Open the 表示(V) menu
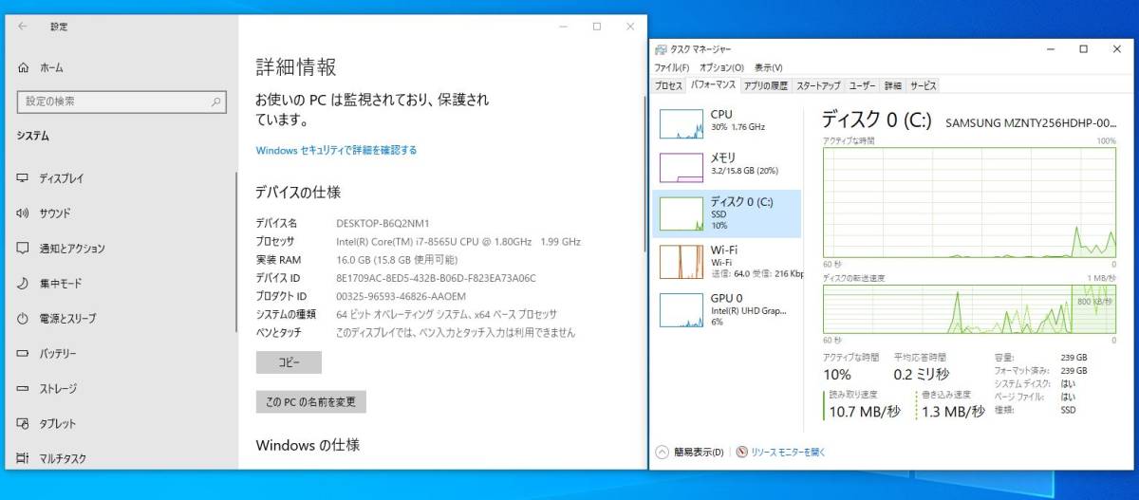The width and height of the screenshot is (1139, 500). (769, 68)
